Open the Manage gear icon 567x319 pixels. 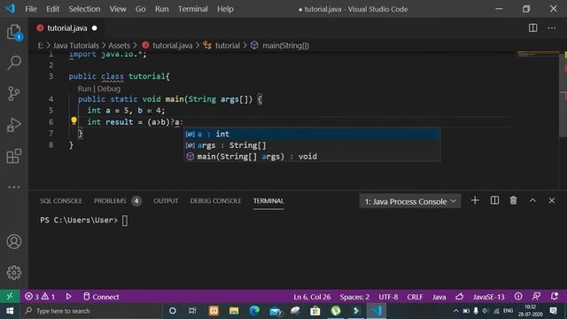[14, 272]
